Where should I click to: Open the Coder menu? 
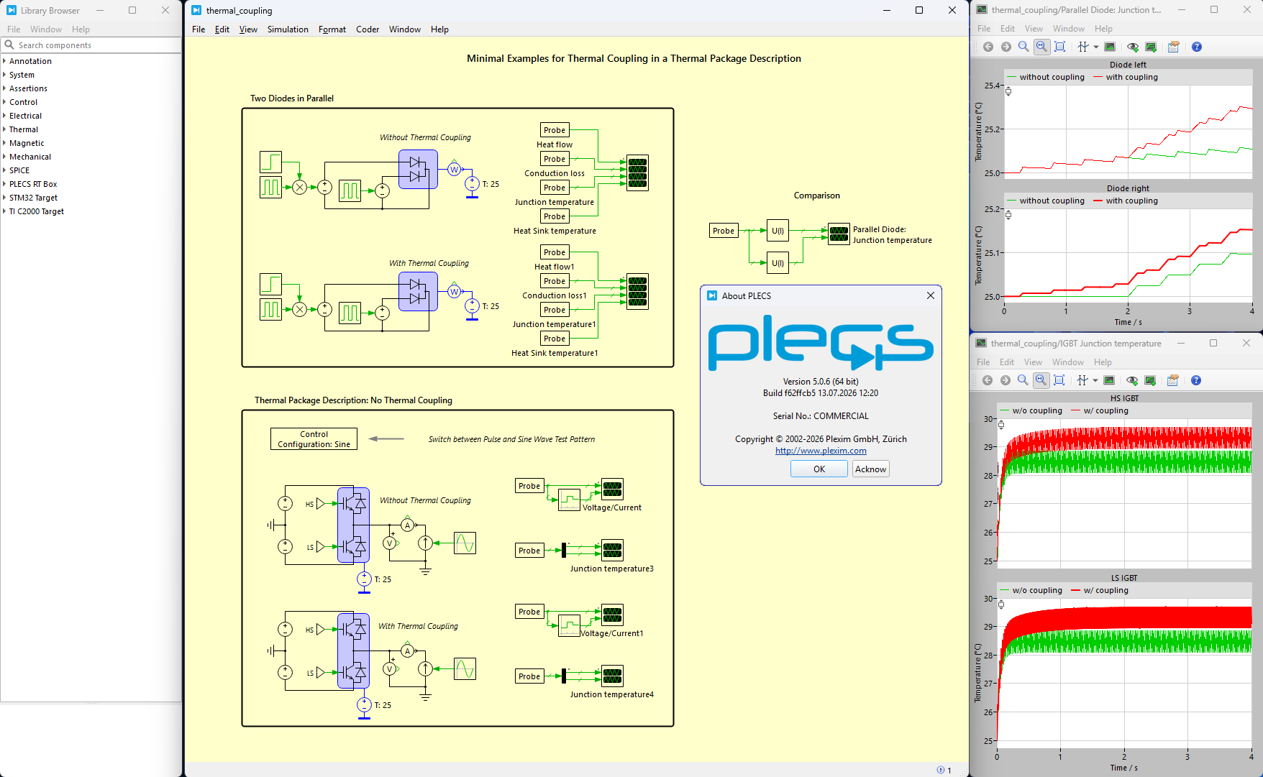pos(368,29)
